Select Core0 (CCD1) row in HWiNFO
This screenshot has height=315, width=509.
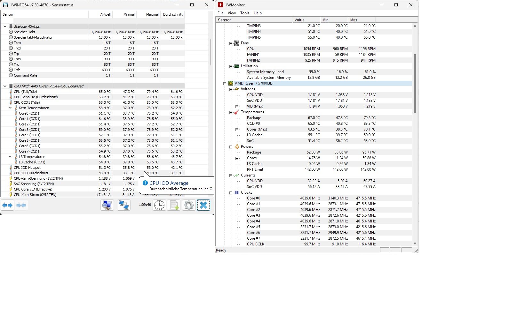92,113
